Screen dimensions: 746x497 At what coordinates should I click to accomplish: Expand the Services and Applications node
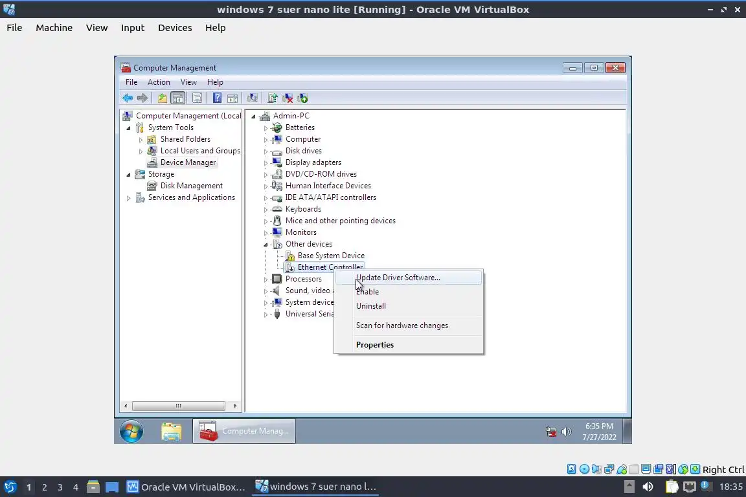[x=128, y=198]
